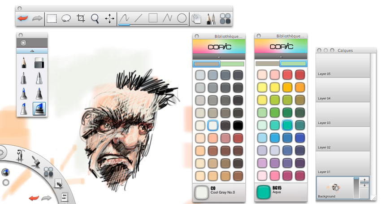The width and height of the screenshot is (381, 204).
Task: Click the Copic logo banner in left library
Action: [x=219, y=47]
